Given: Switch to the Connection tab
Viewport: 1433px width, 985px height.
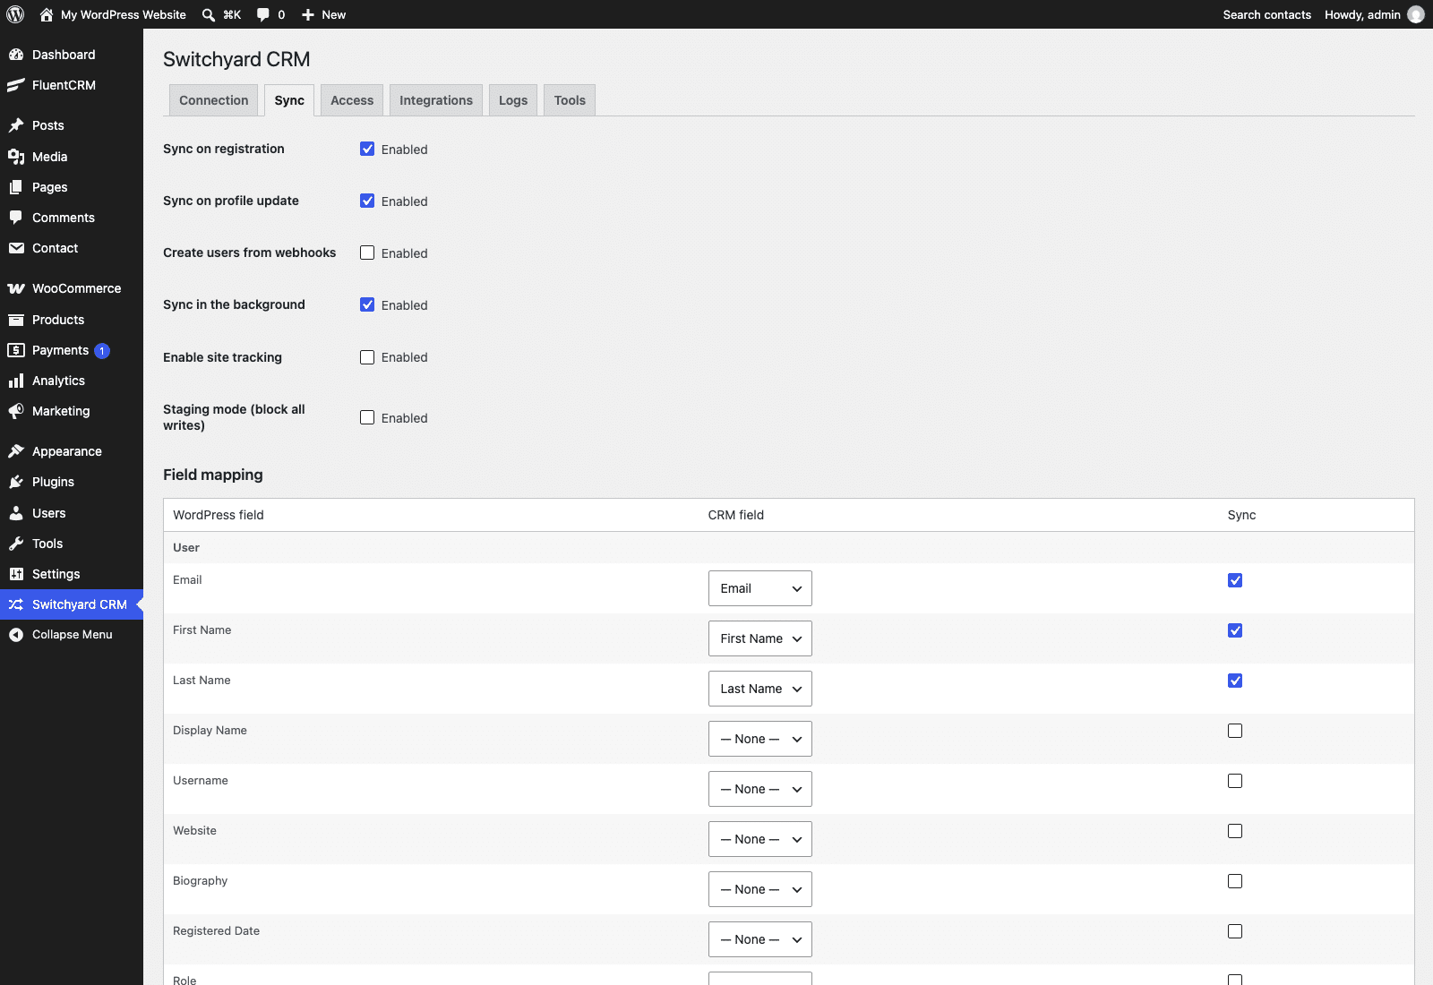Looking at the screenshot, I should tap(214, 100).
